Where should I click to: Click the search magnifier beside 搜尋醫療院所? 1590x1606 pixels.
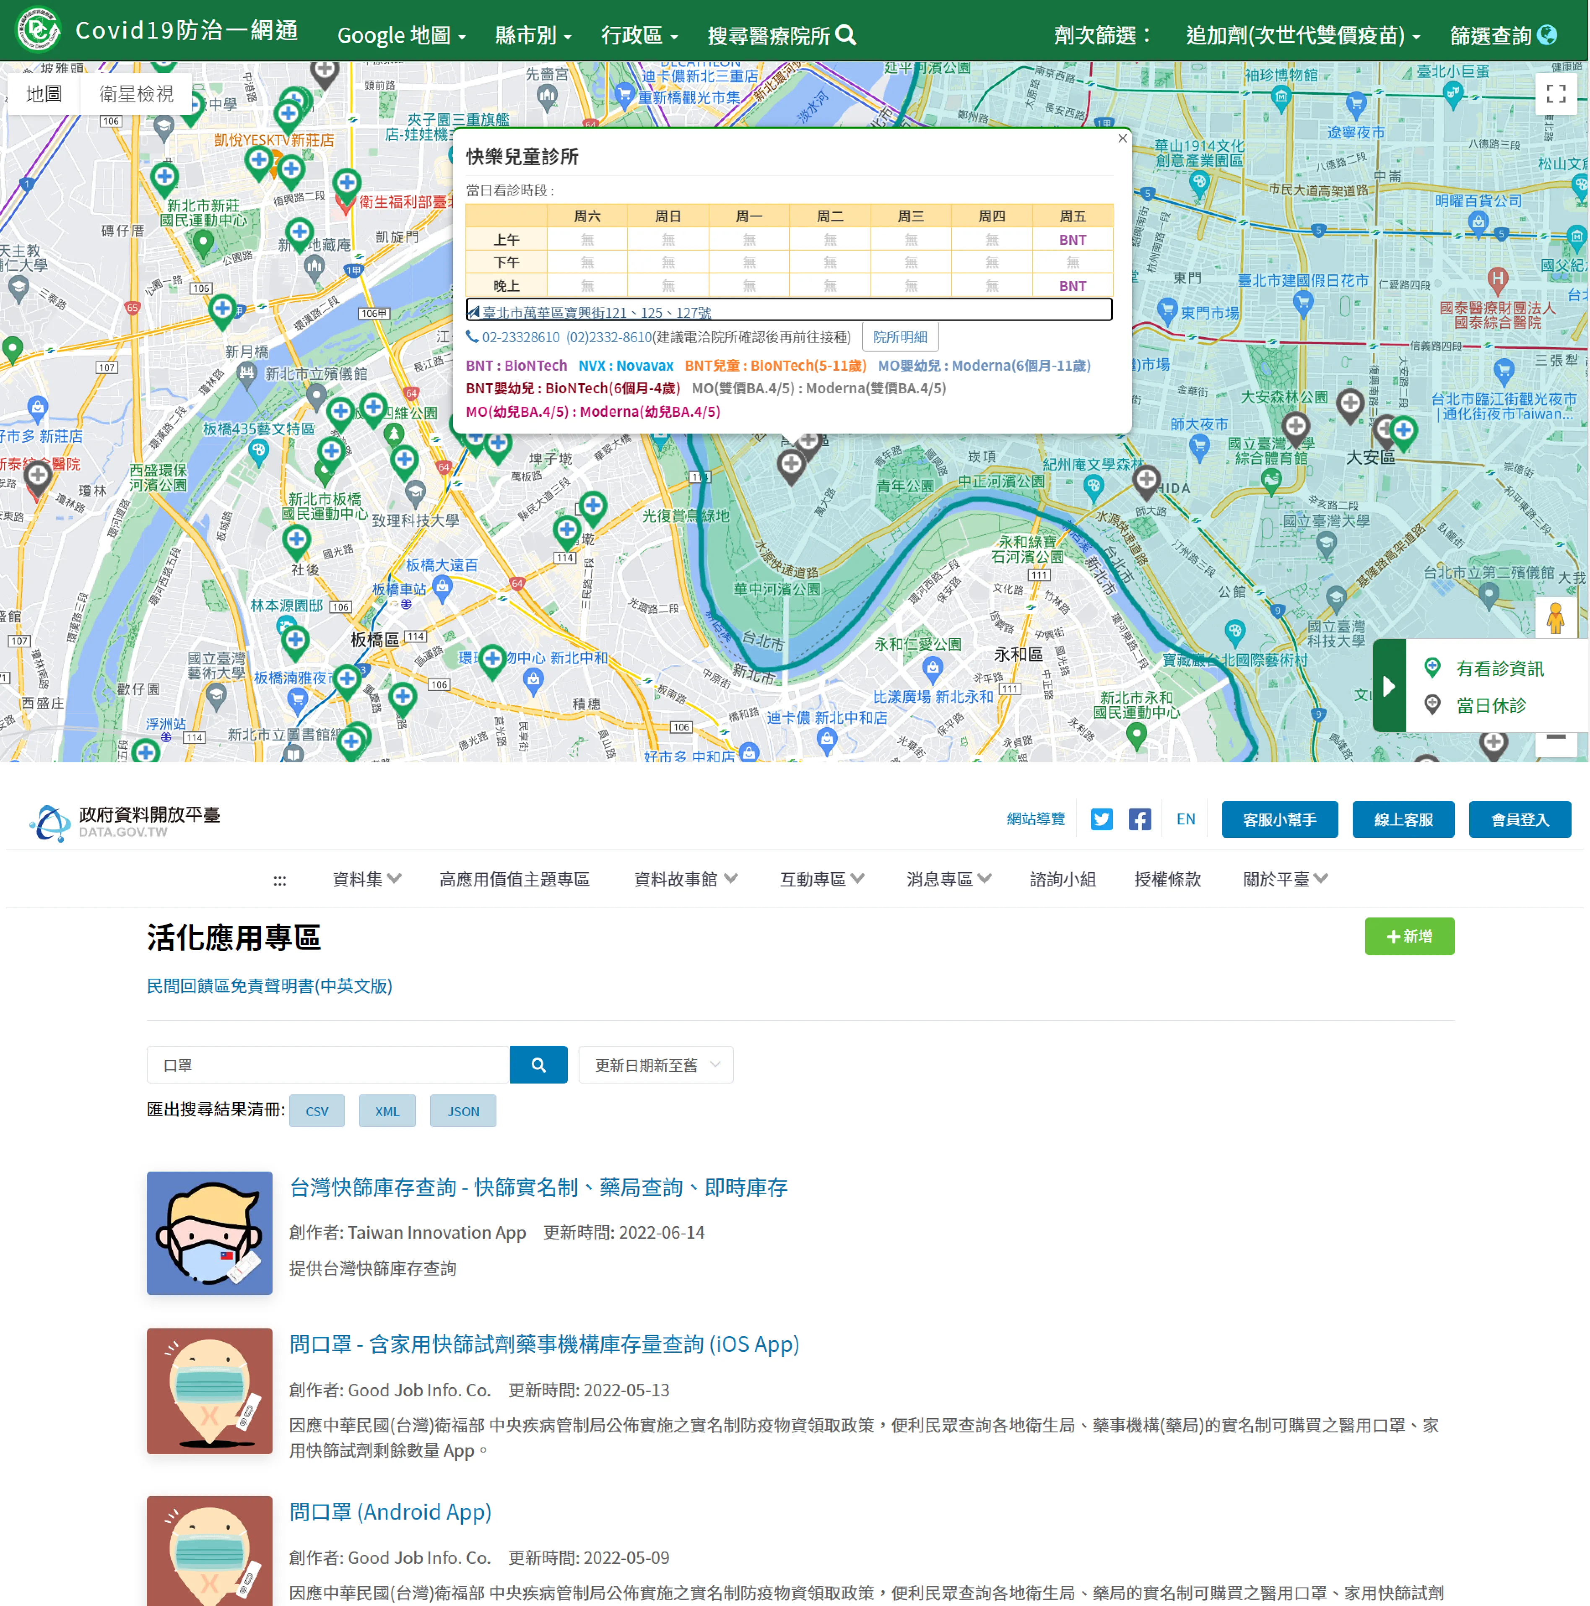pyautogui.click(x=845, y=35)
